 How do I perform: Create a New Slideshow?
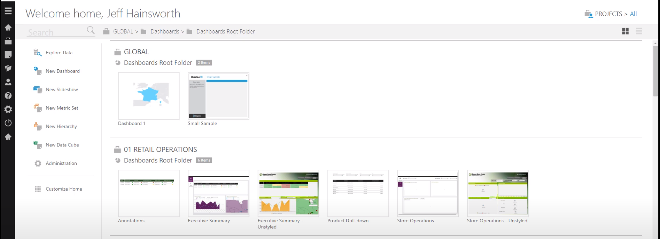62,90
